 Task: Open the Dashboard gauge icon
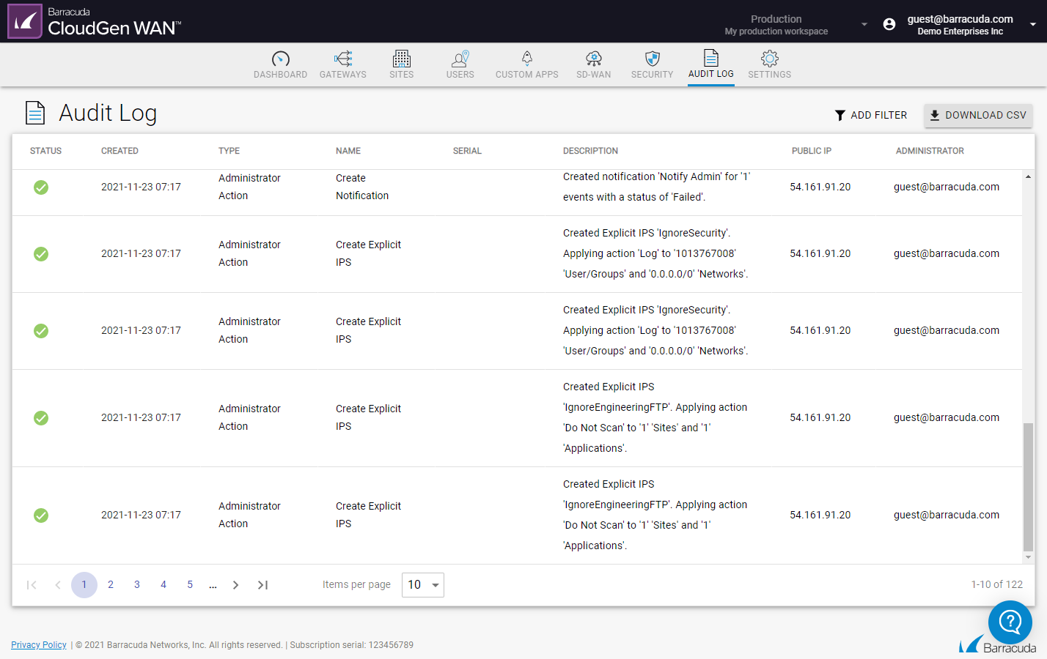tap(280, 59)
